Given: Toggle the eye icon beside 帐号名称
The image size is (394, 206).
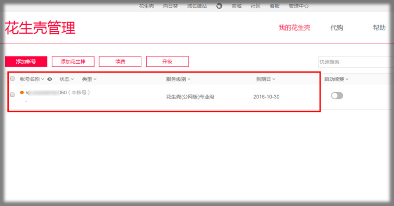Looking at the screenshot, I should [50, 79].
